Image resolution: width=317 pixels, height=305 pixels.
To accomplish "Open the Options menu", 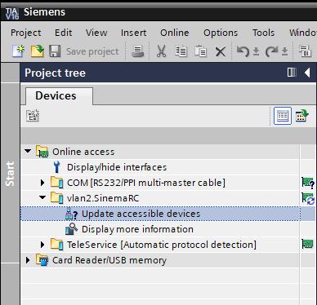I will (x=221, y=33).
